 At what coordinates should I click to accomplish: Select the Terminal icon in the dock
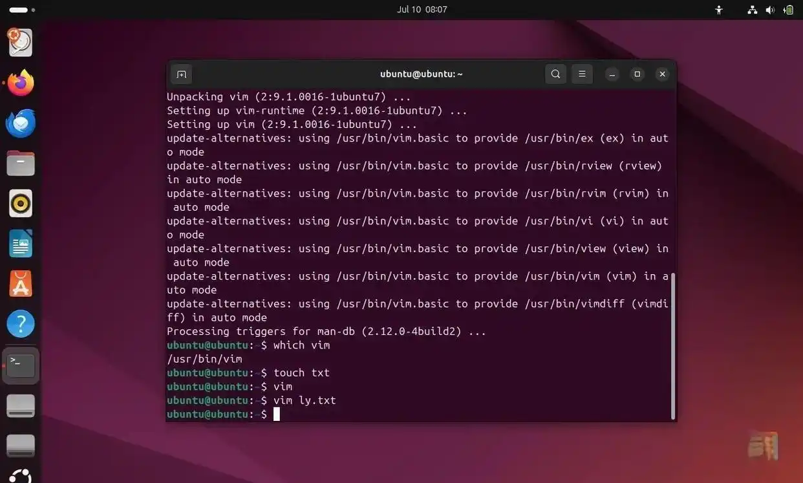21,365
